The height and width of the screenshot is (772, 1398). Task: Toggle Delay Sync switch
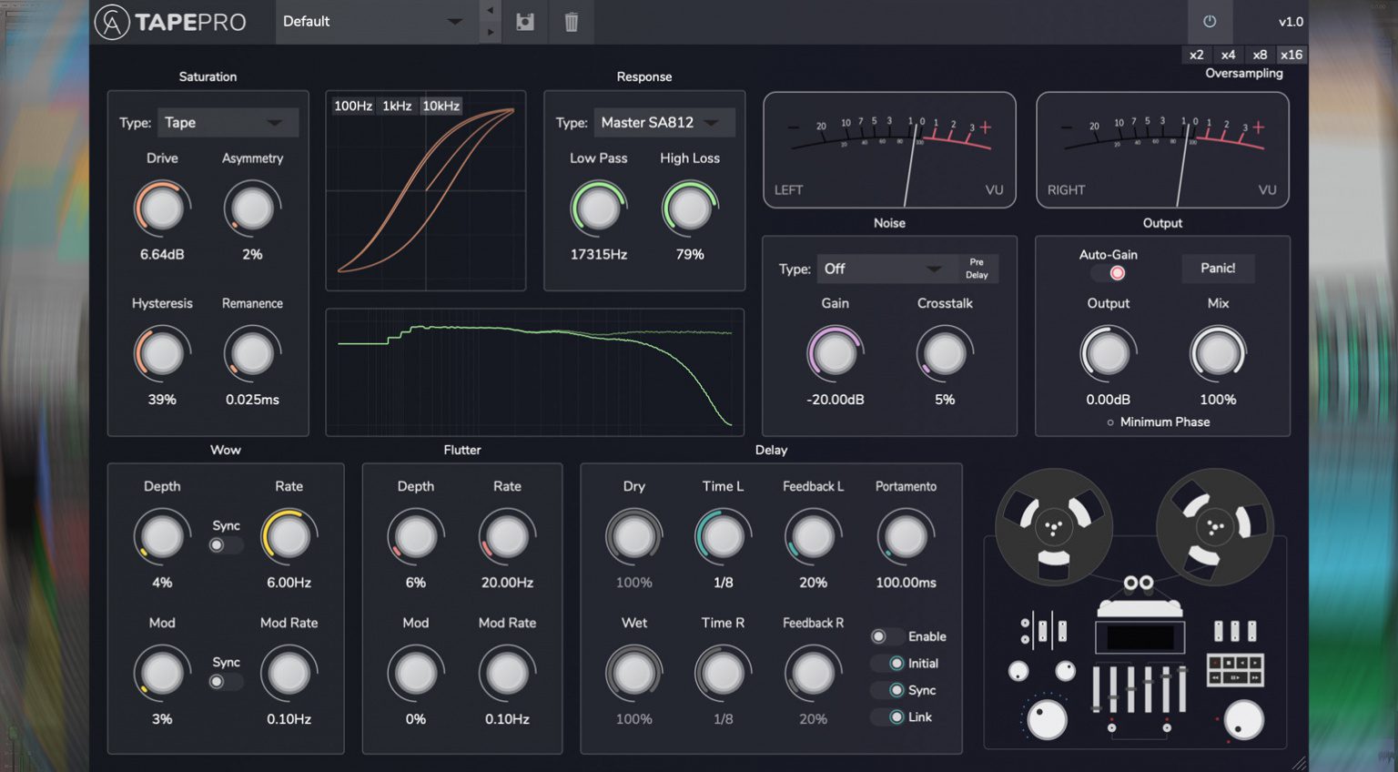[887, 690]
